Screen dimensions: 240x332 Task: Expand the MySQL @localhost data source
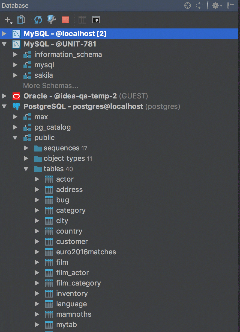[4, 34]
